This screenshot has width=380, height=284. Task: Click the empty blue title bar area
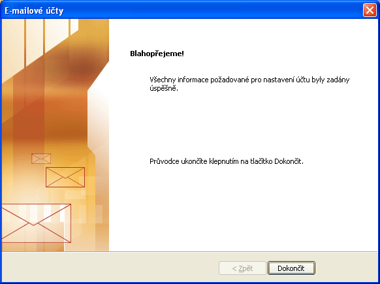(214, 10)
